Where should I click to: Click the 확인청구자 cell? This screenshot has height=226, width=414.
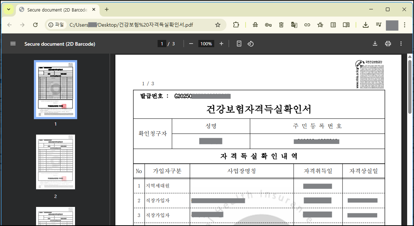153,134
